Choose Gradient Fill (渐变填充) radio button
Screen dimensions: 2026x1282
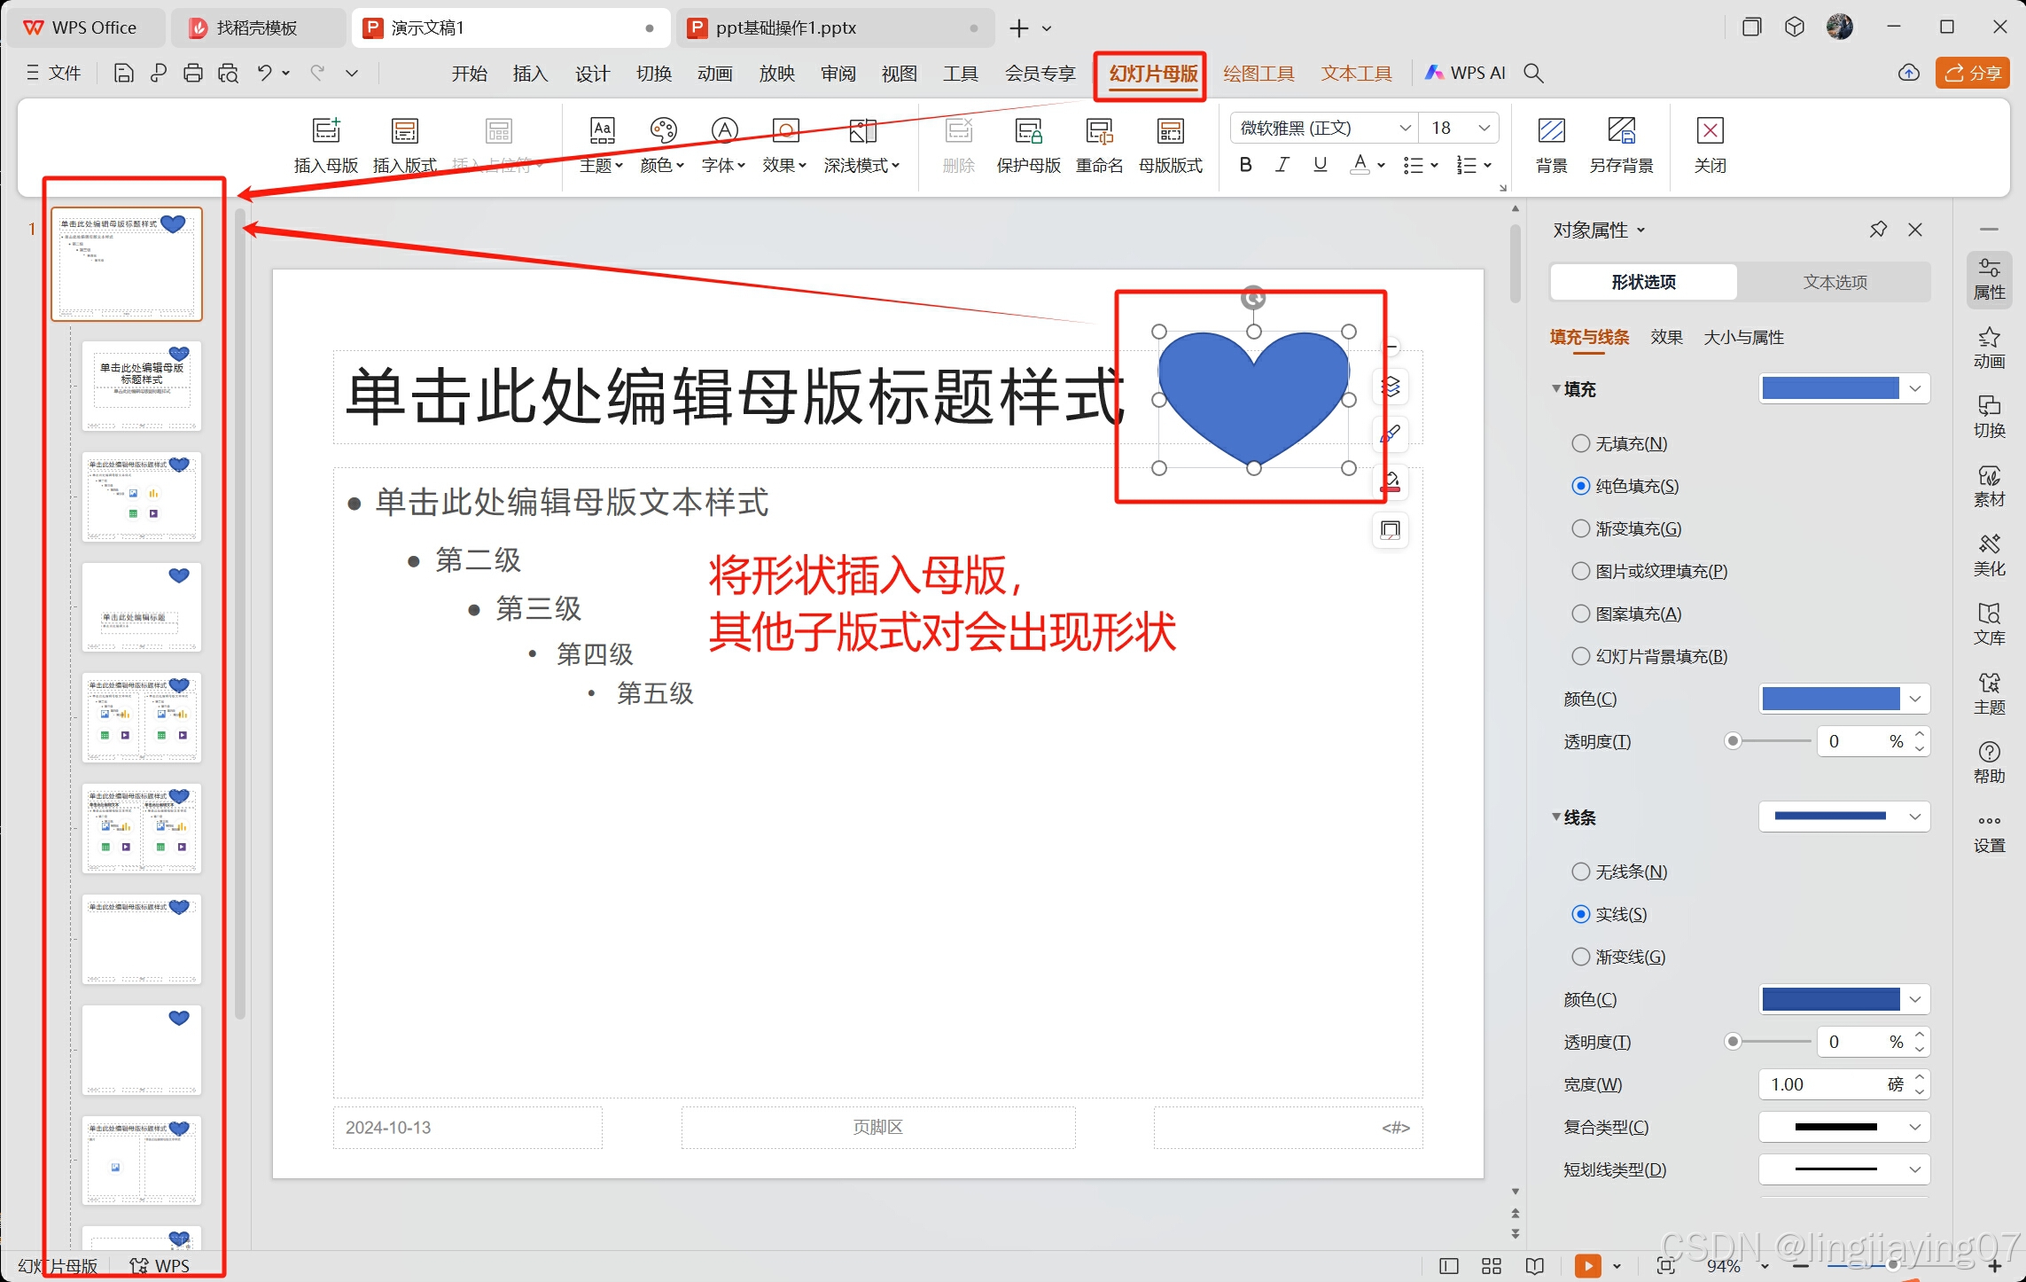[x=1580, y=528]
